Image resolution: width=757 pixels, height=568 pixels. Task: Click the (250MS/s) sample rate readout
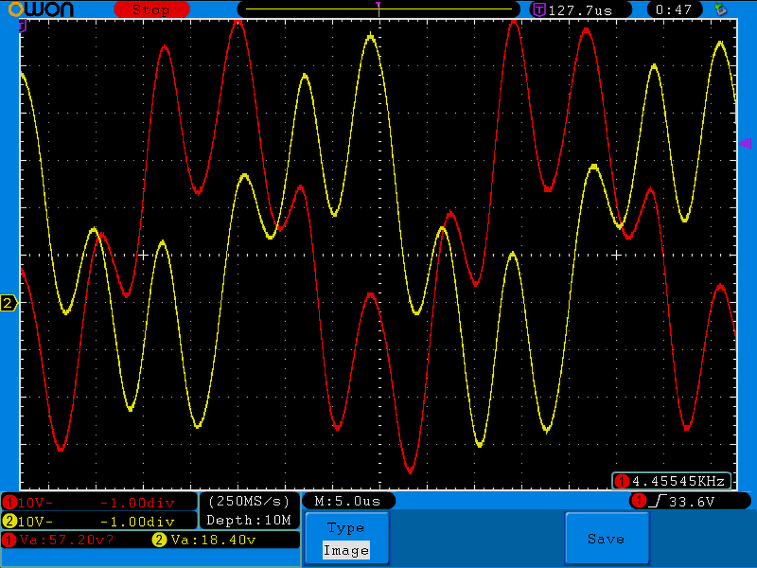point(249,501)
